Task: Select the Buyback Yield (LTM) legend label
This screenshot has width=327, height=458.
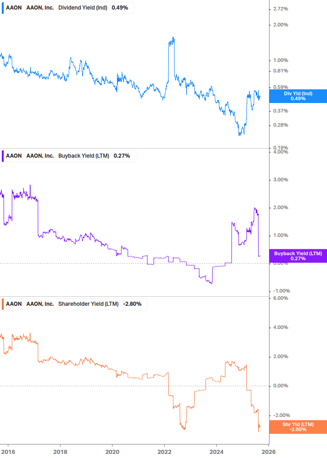Action: coord(84,155)
